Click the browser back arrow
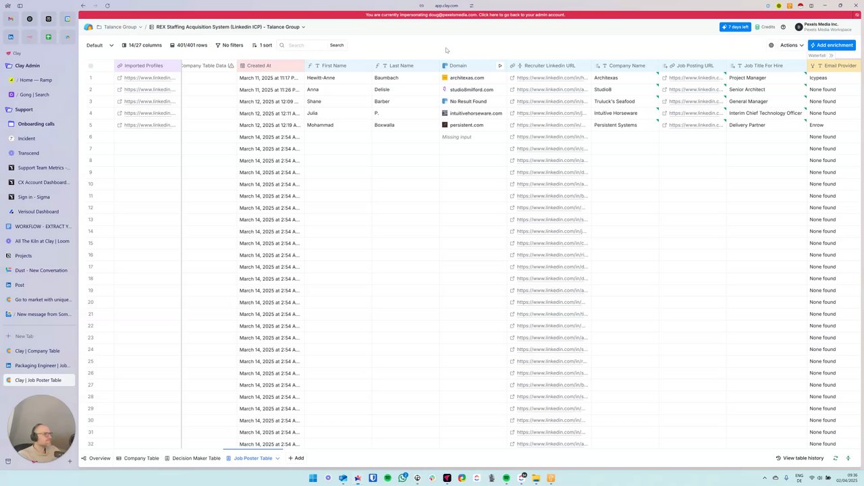Image resolution: width=864 pixels, height=486 pixels. (83, 5)
